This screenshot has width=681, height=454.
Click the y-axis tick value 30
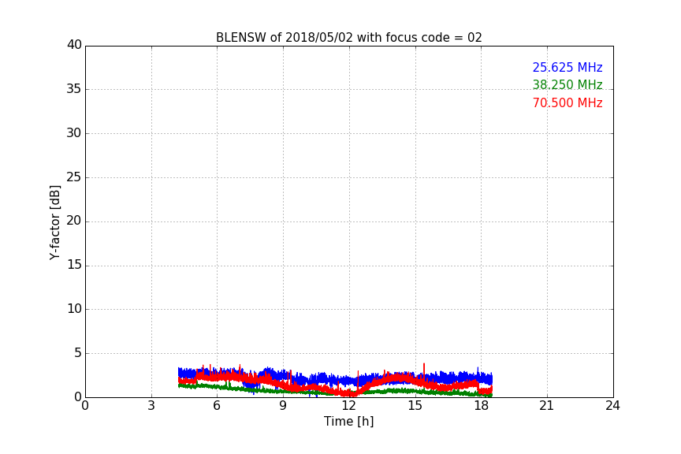click(74, 133)
